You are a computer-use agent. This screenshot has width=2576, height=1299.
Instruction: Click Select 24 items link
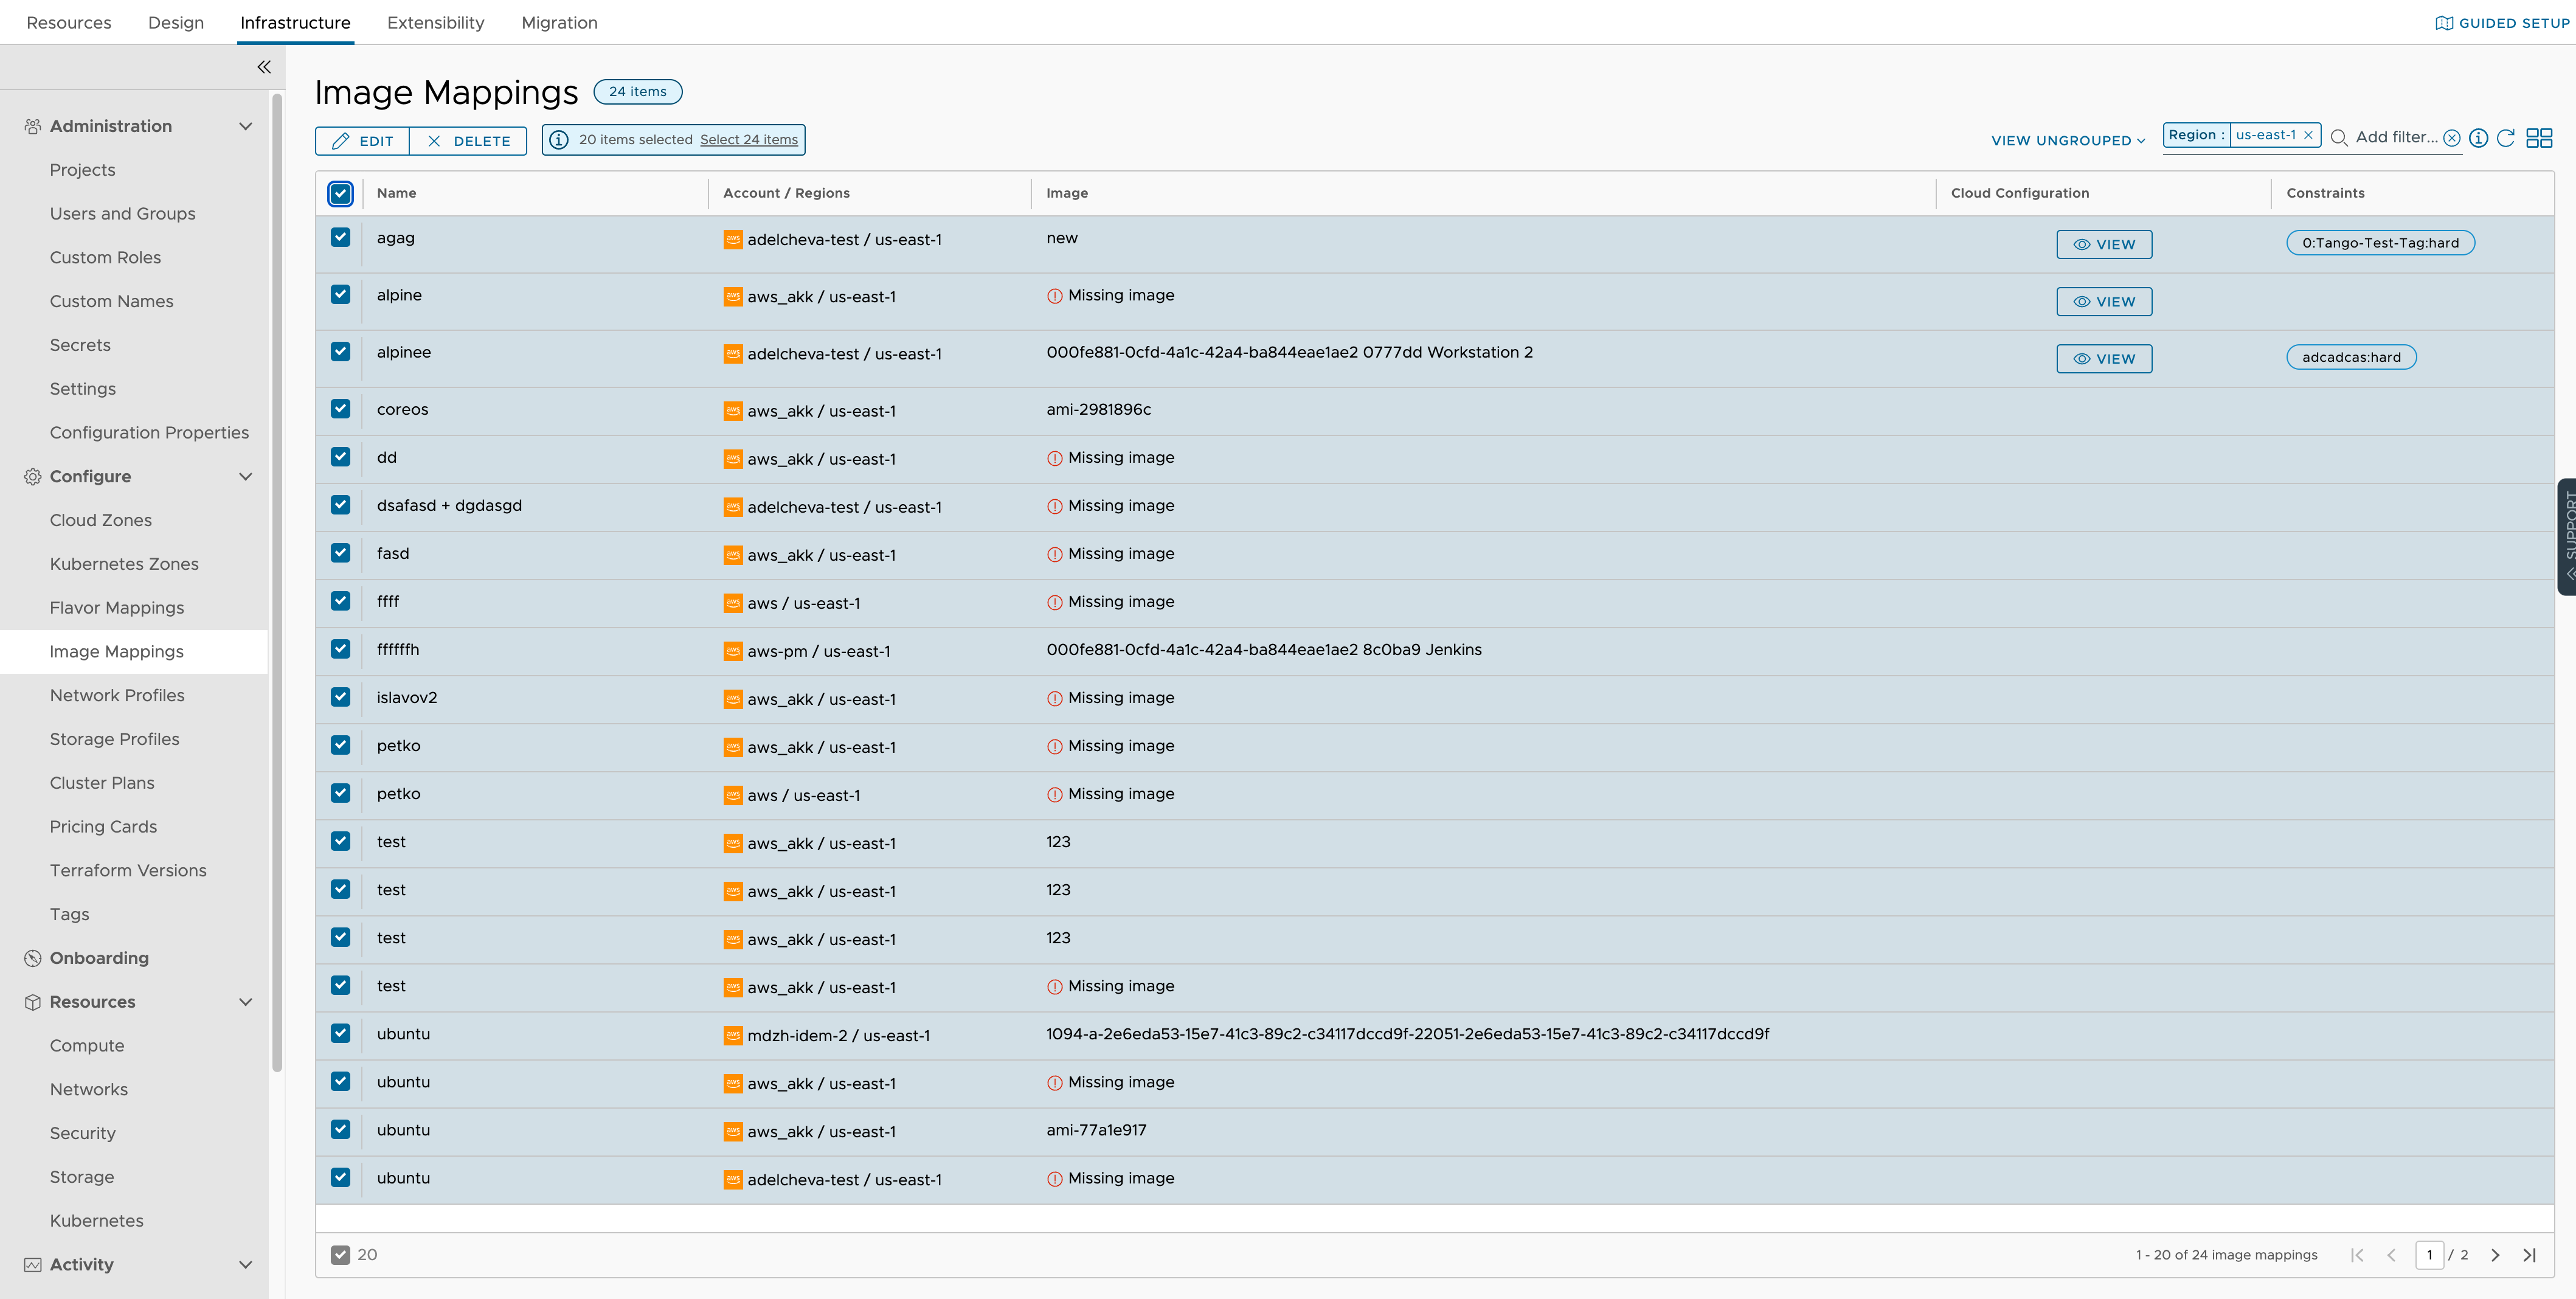(749, 139)
